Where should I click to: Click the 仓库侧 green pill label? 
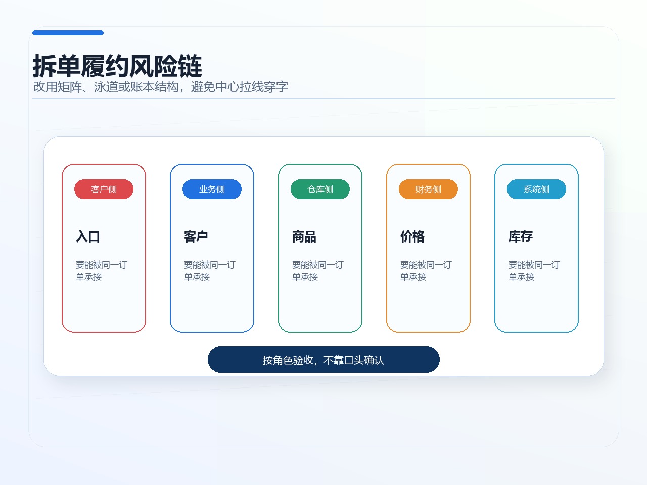320,189
